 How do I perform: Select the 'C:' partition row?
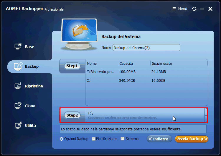click(x=146, y=81)
